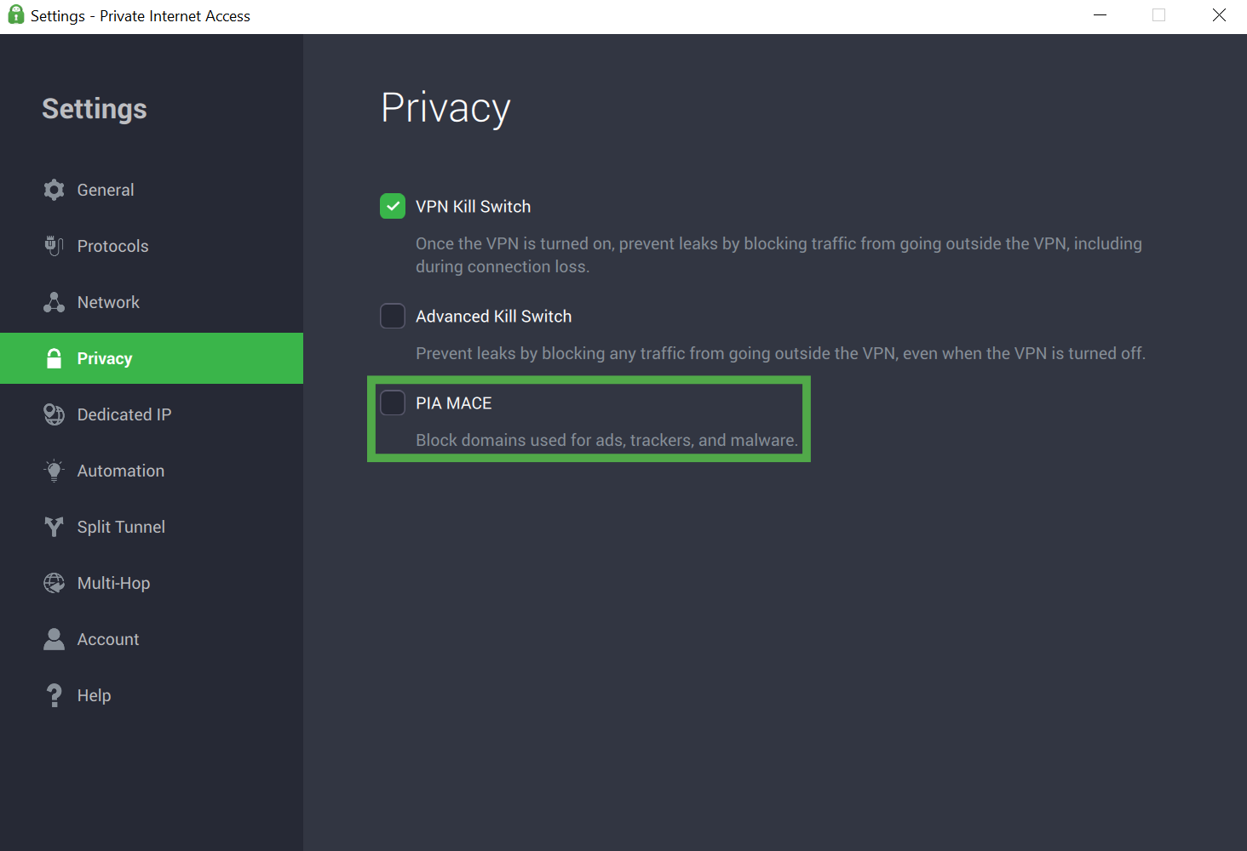Disable the VPN Kill Switch checkbox

[x=393, y=206]
